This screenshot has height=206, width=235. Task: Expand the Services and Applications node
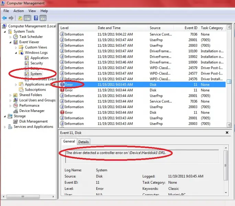pos(5,127)
